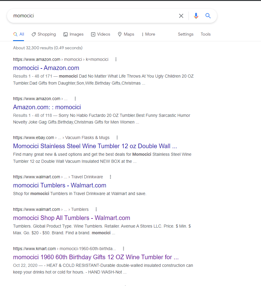The width and height of the screenshot is (261, 286).
Task: Open three-dot menu for the kmart.com result
Action: tap(124, 249)
